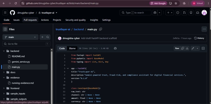This screenshot has height=104, width=211.
Task: Copy raw file contents
Action: point(183,48)
